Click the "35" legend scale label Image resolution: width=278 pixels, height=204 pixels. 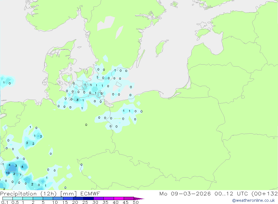(105, 202)
